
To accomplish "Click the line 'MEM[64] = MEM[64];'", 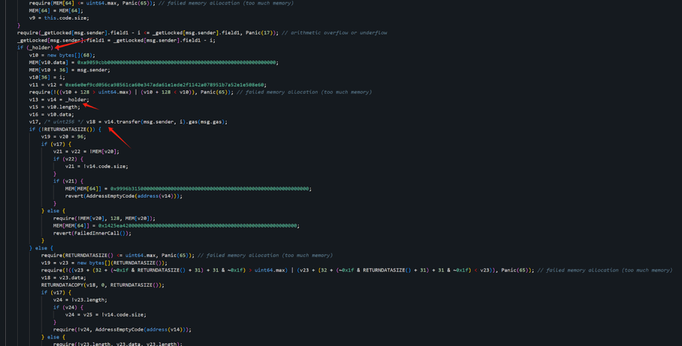I will tap(56, 11).
